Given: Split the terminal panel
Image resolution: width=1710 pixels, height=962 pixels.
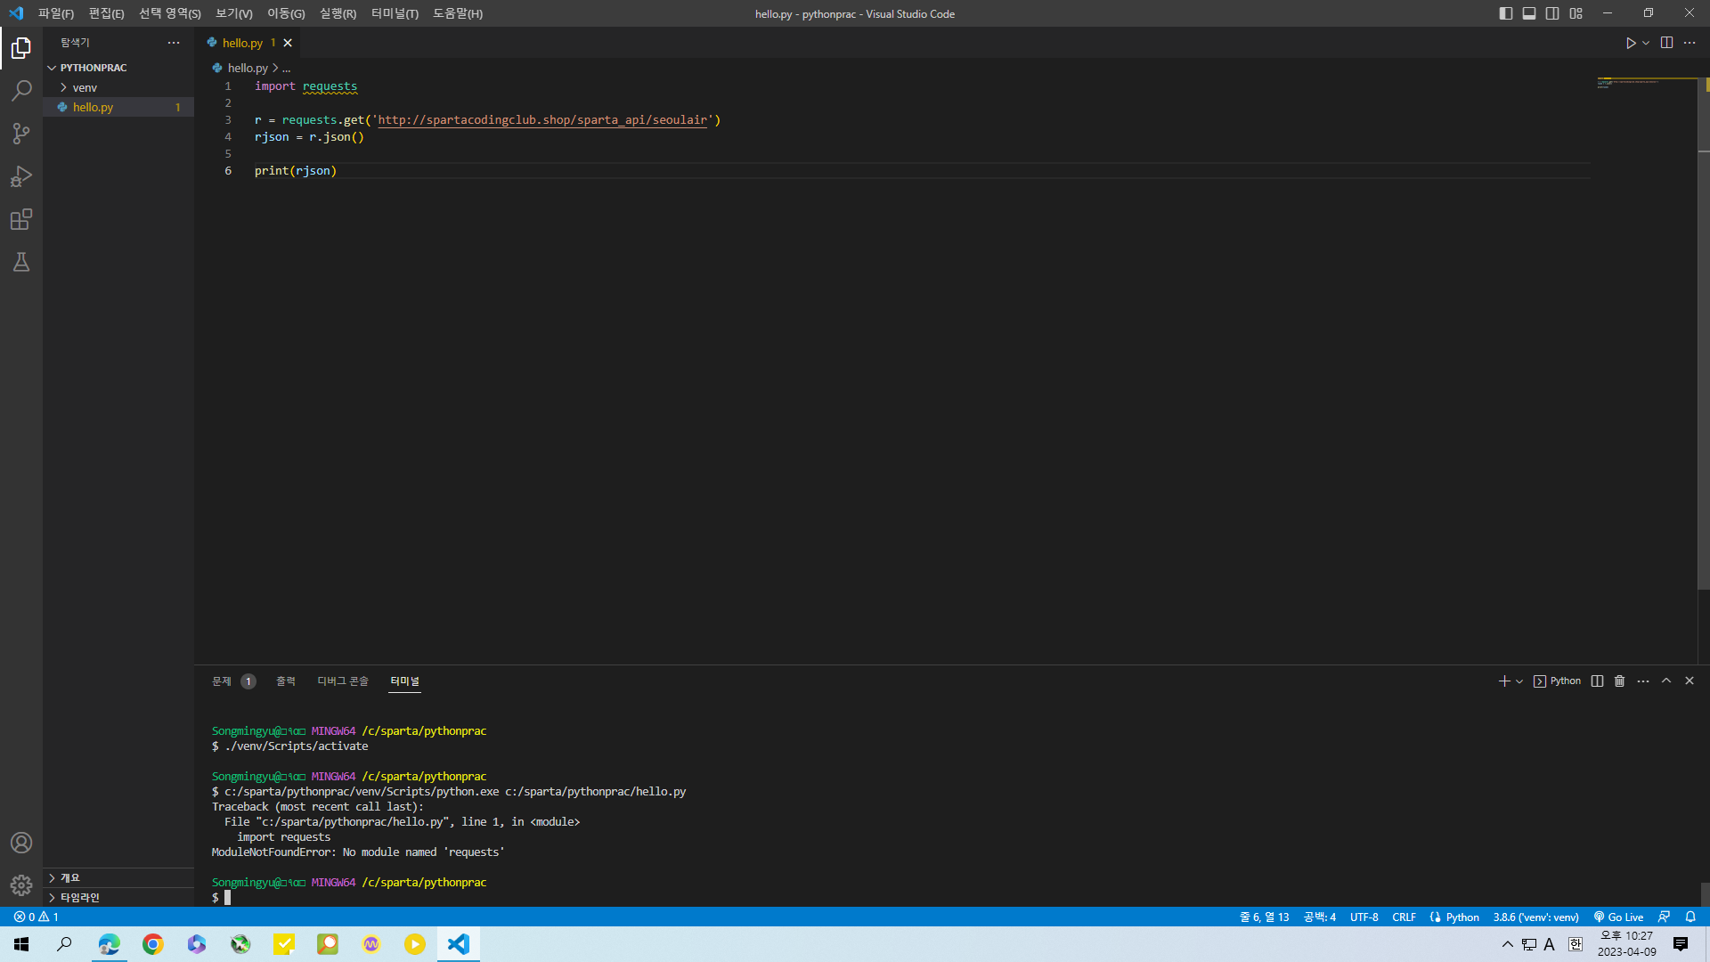Looking at the screenshot, I should click(x=1597, y=681).
